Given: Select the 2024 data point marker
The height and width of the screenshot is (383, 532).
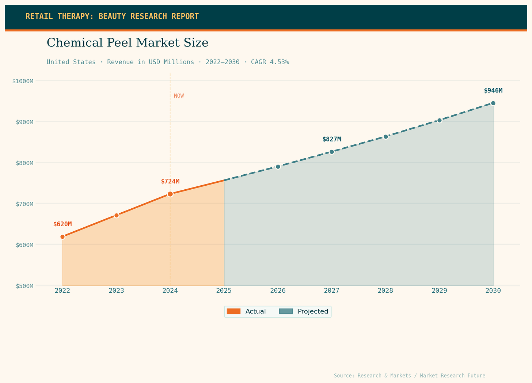Looking at the screenshot, I should coord(170,194).
